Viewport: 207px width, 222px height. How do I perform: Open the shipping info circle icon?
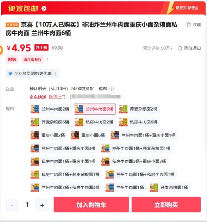point(112,89)
